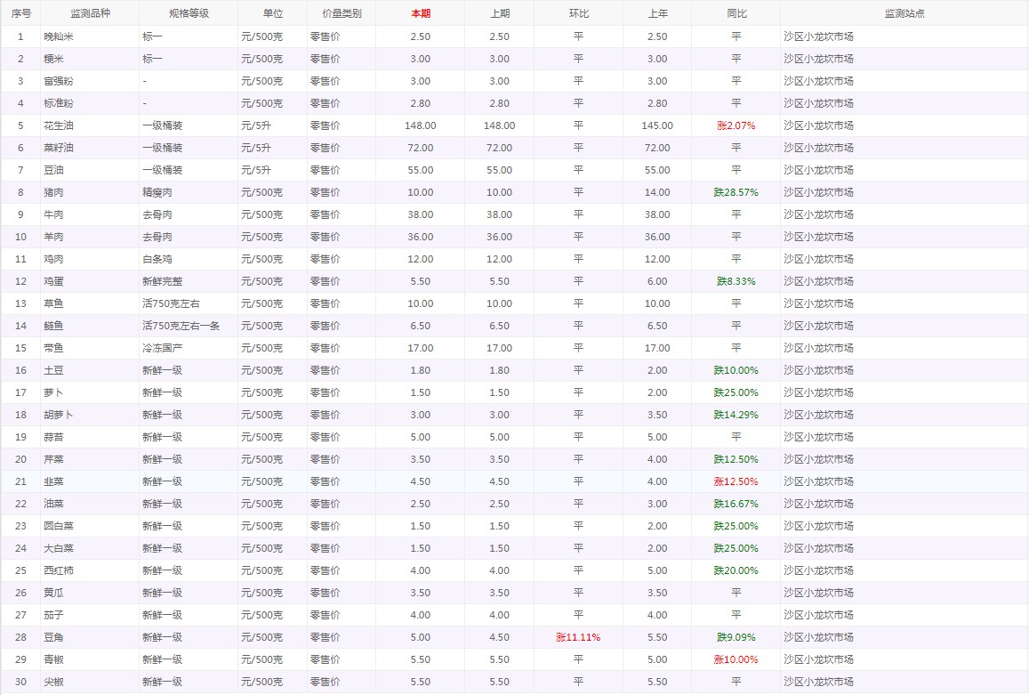Viewport: 1029px width, 695px height.
Task: Click the 涨10.00% value for 青椒
Action: 736,659
